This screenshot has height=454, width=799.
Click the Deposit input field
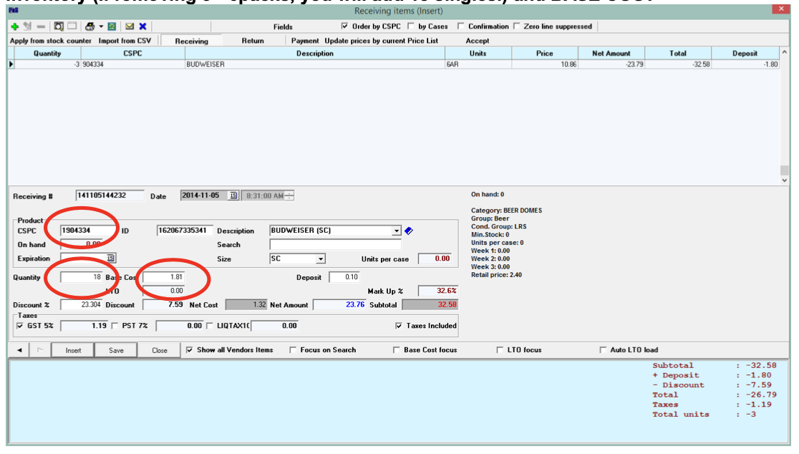tap(344, 277)
